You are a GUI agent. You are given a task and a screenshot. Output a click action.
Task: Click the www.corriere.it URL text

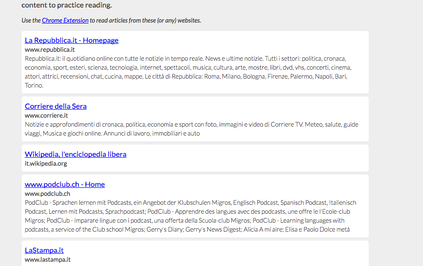(46, 115)
